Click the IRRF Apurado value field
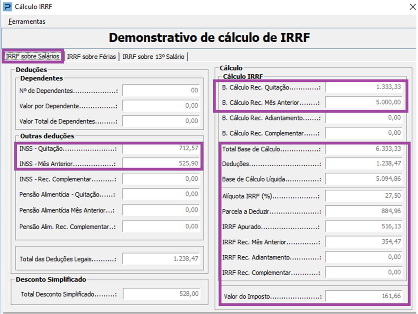The image size is (418, 314). 364,226
